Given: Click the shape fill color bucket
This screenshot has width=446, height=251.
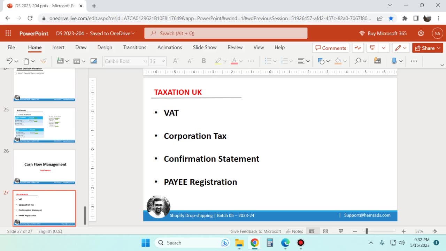Looking at the screenshot, I should point(338,61).
